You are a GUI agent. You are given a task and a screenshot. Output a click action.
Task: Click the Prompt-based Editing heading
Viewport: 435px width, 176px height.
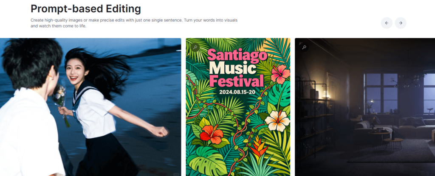(86, 8)
